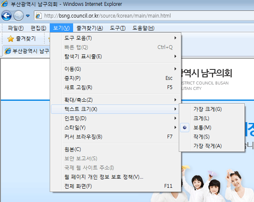This screenshot has height=202, width=254.
Task: Select 가장 크게(G) text size
Action: click(207, 109)
